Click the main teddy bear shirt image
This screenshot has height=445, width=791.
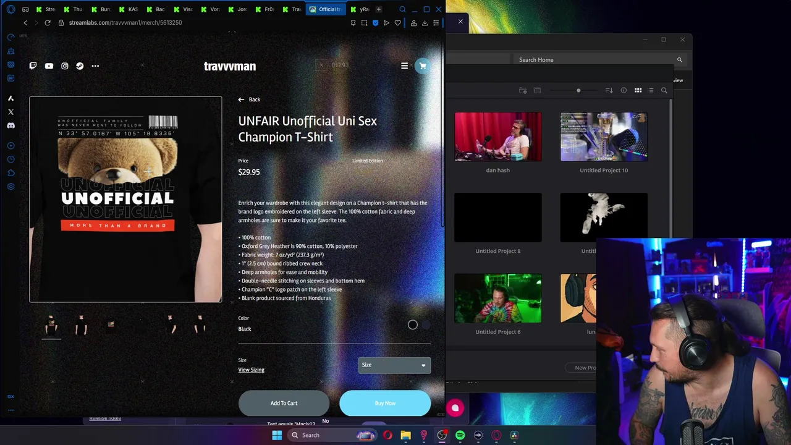tap(125, 199)
